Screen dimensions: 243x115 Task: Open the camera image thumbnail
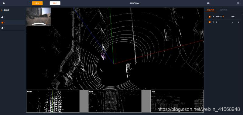point(39,17)
